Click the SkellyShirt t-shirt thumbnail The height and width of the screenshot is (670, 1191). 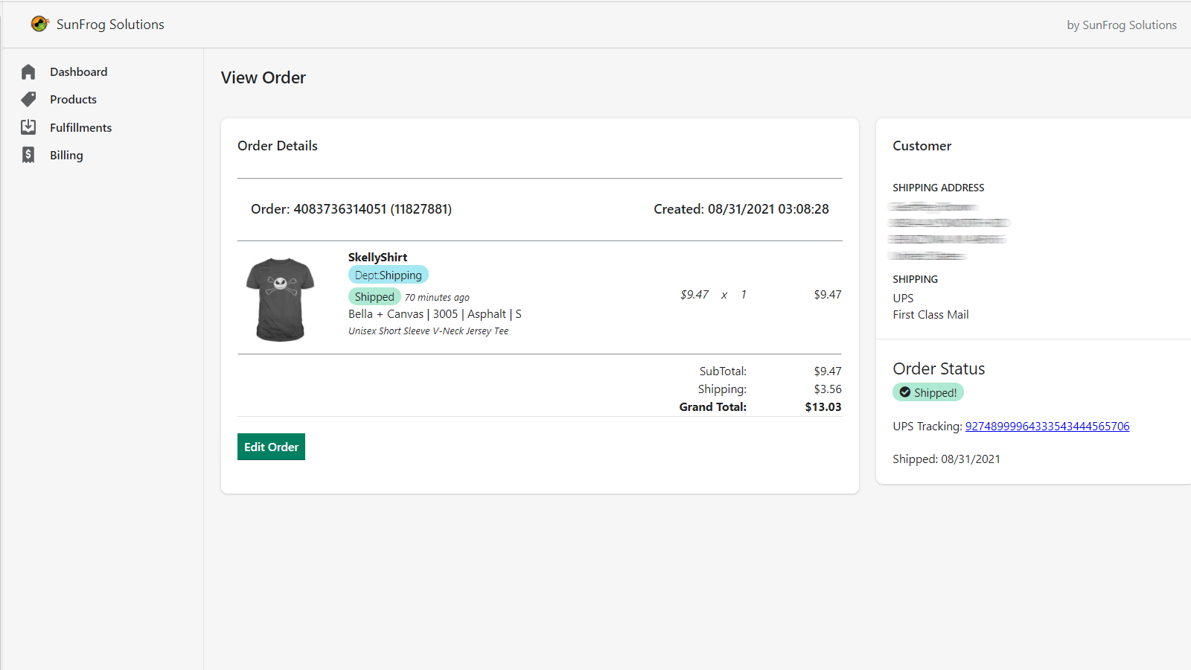(x=280, y=298)
